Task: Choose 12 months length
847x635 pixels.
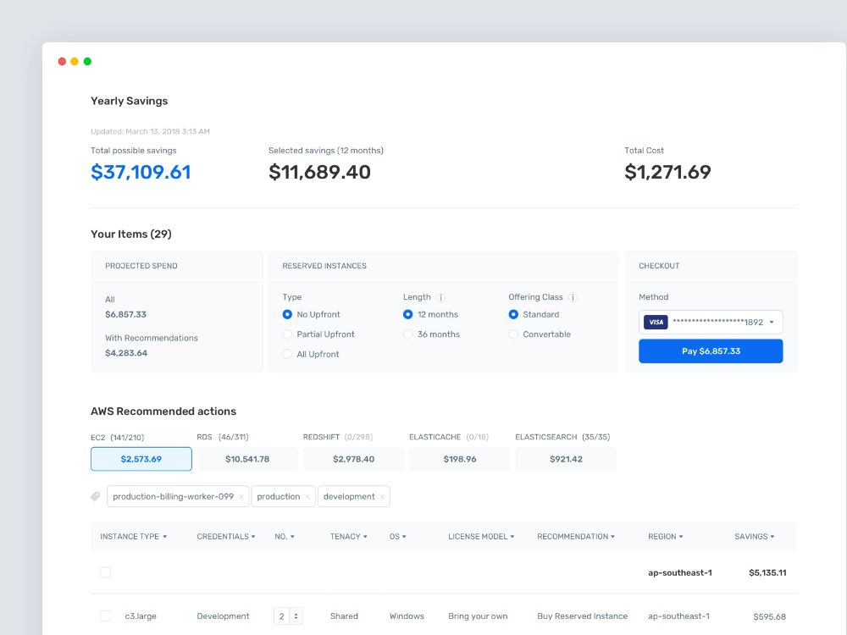Action: pos(408,314)
